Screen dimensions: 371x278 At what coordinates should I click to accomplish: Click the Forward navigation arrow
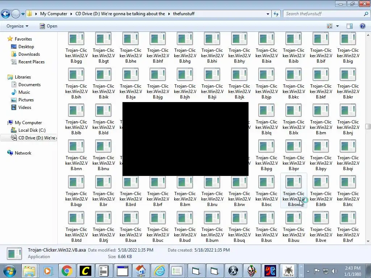click(x=16, y=14)
